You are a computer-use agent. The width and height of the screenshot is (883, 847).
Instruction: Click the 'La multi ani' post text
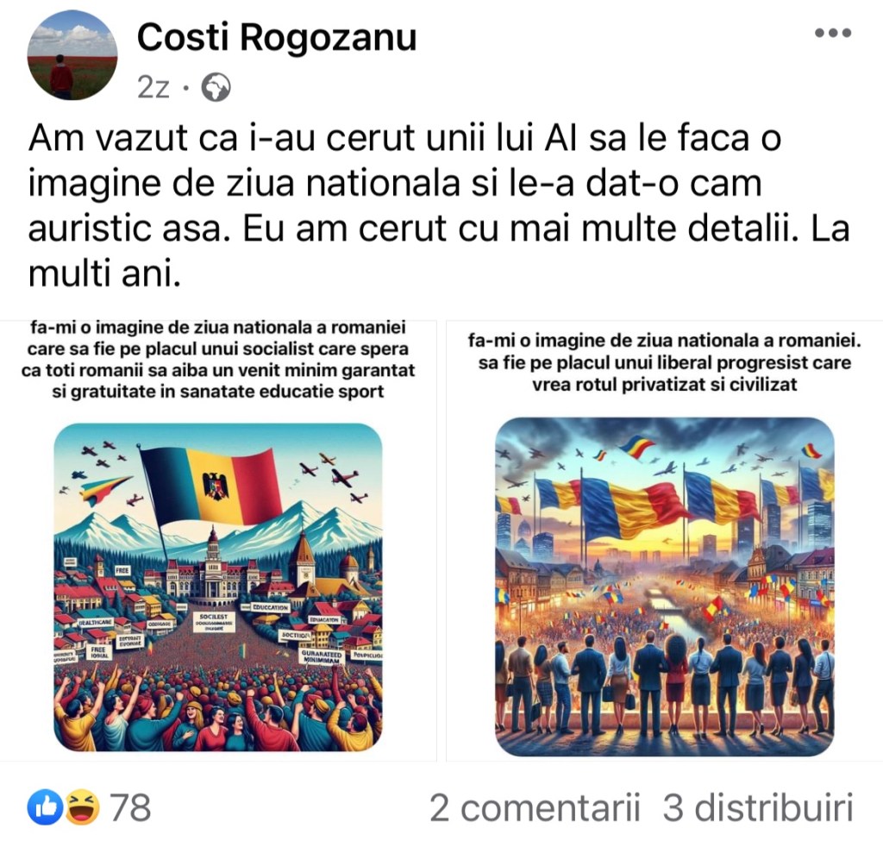pos(439,251)
